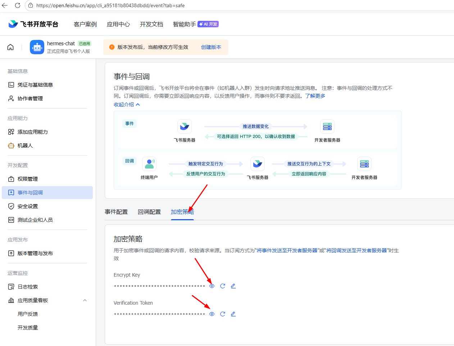Regenerate the Verification Token with refresh icon
The image size is (454, 346).
pos(223,314)
